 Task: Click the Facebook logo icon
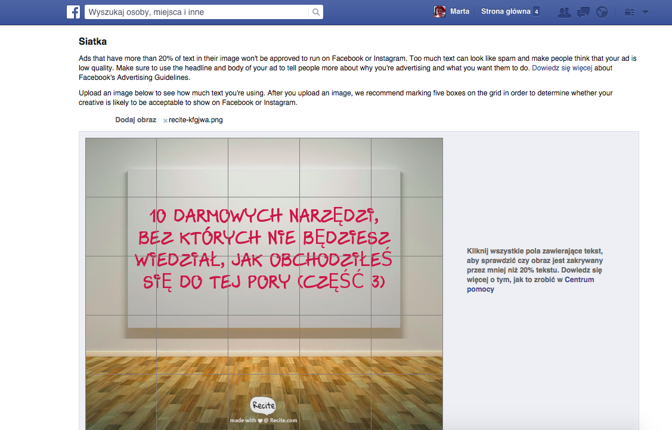73,12
